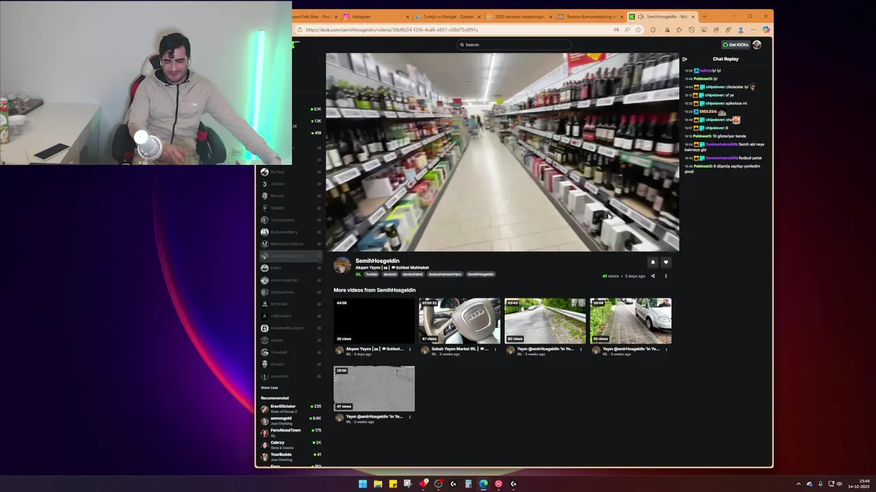
Task: Open Microsoft Edge from the taskbar
Action: coord(483,484)
